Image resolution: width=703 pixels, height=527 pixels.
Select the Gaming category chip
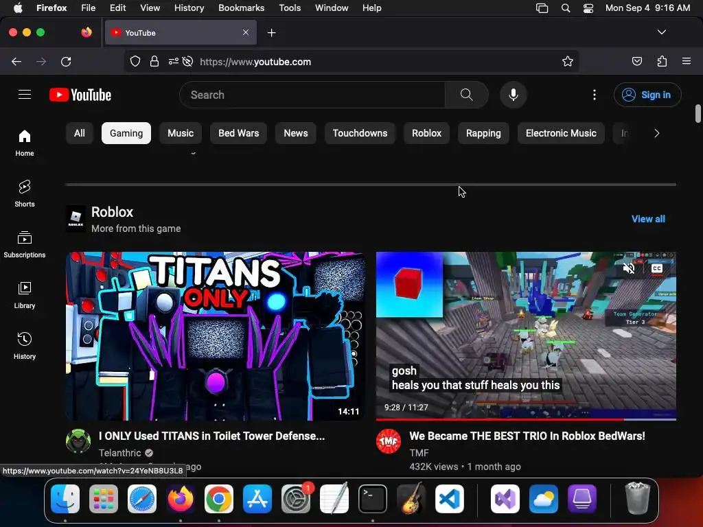[126, 133]
